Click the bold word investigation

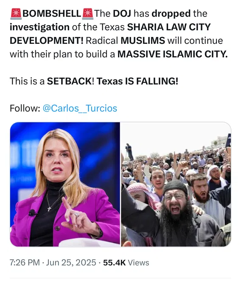point(39,27)
